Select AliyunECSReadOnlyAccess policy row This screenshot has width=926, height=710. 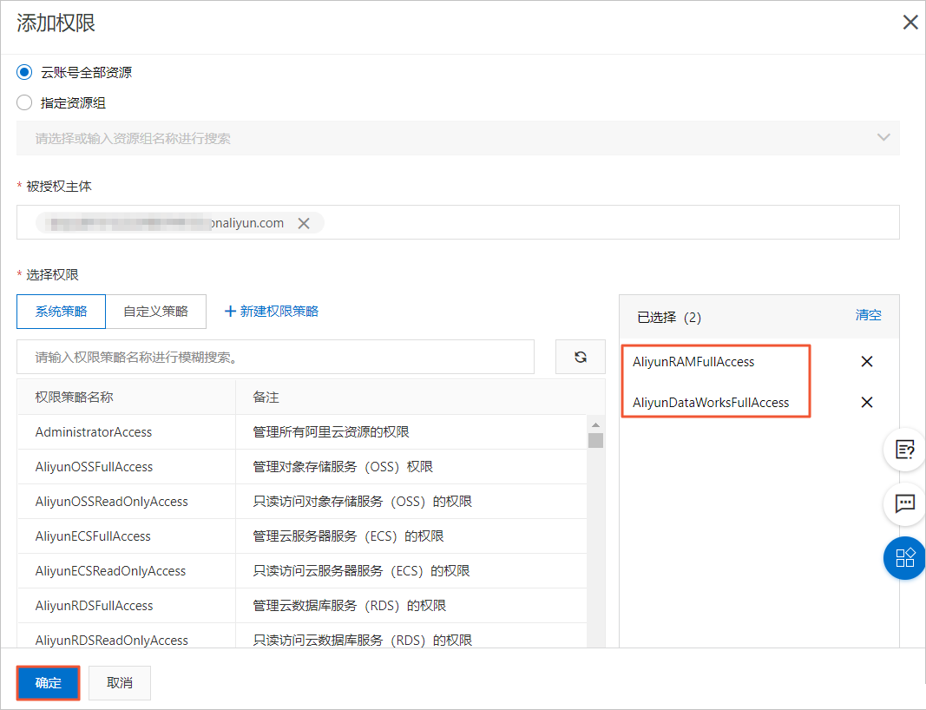point(302,570)
